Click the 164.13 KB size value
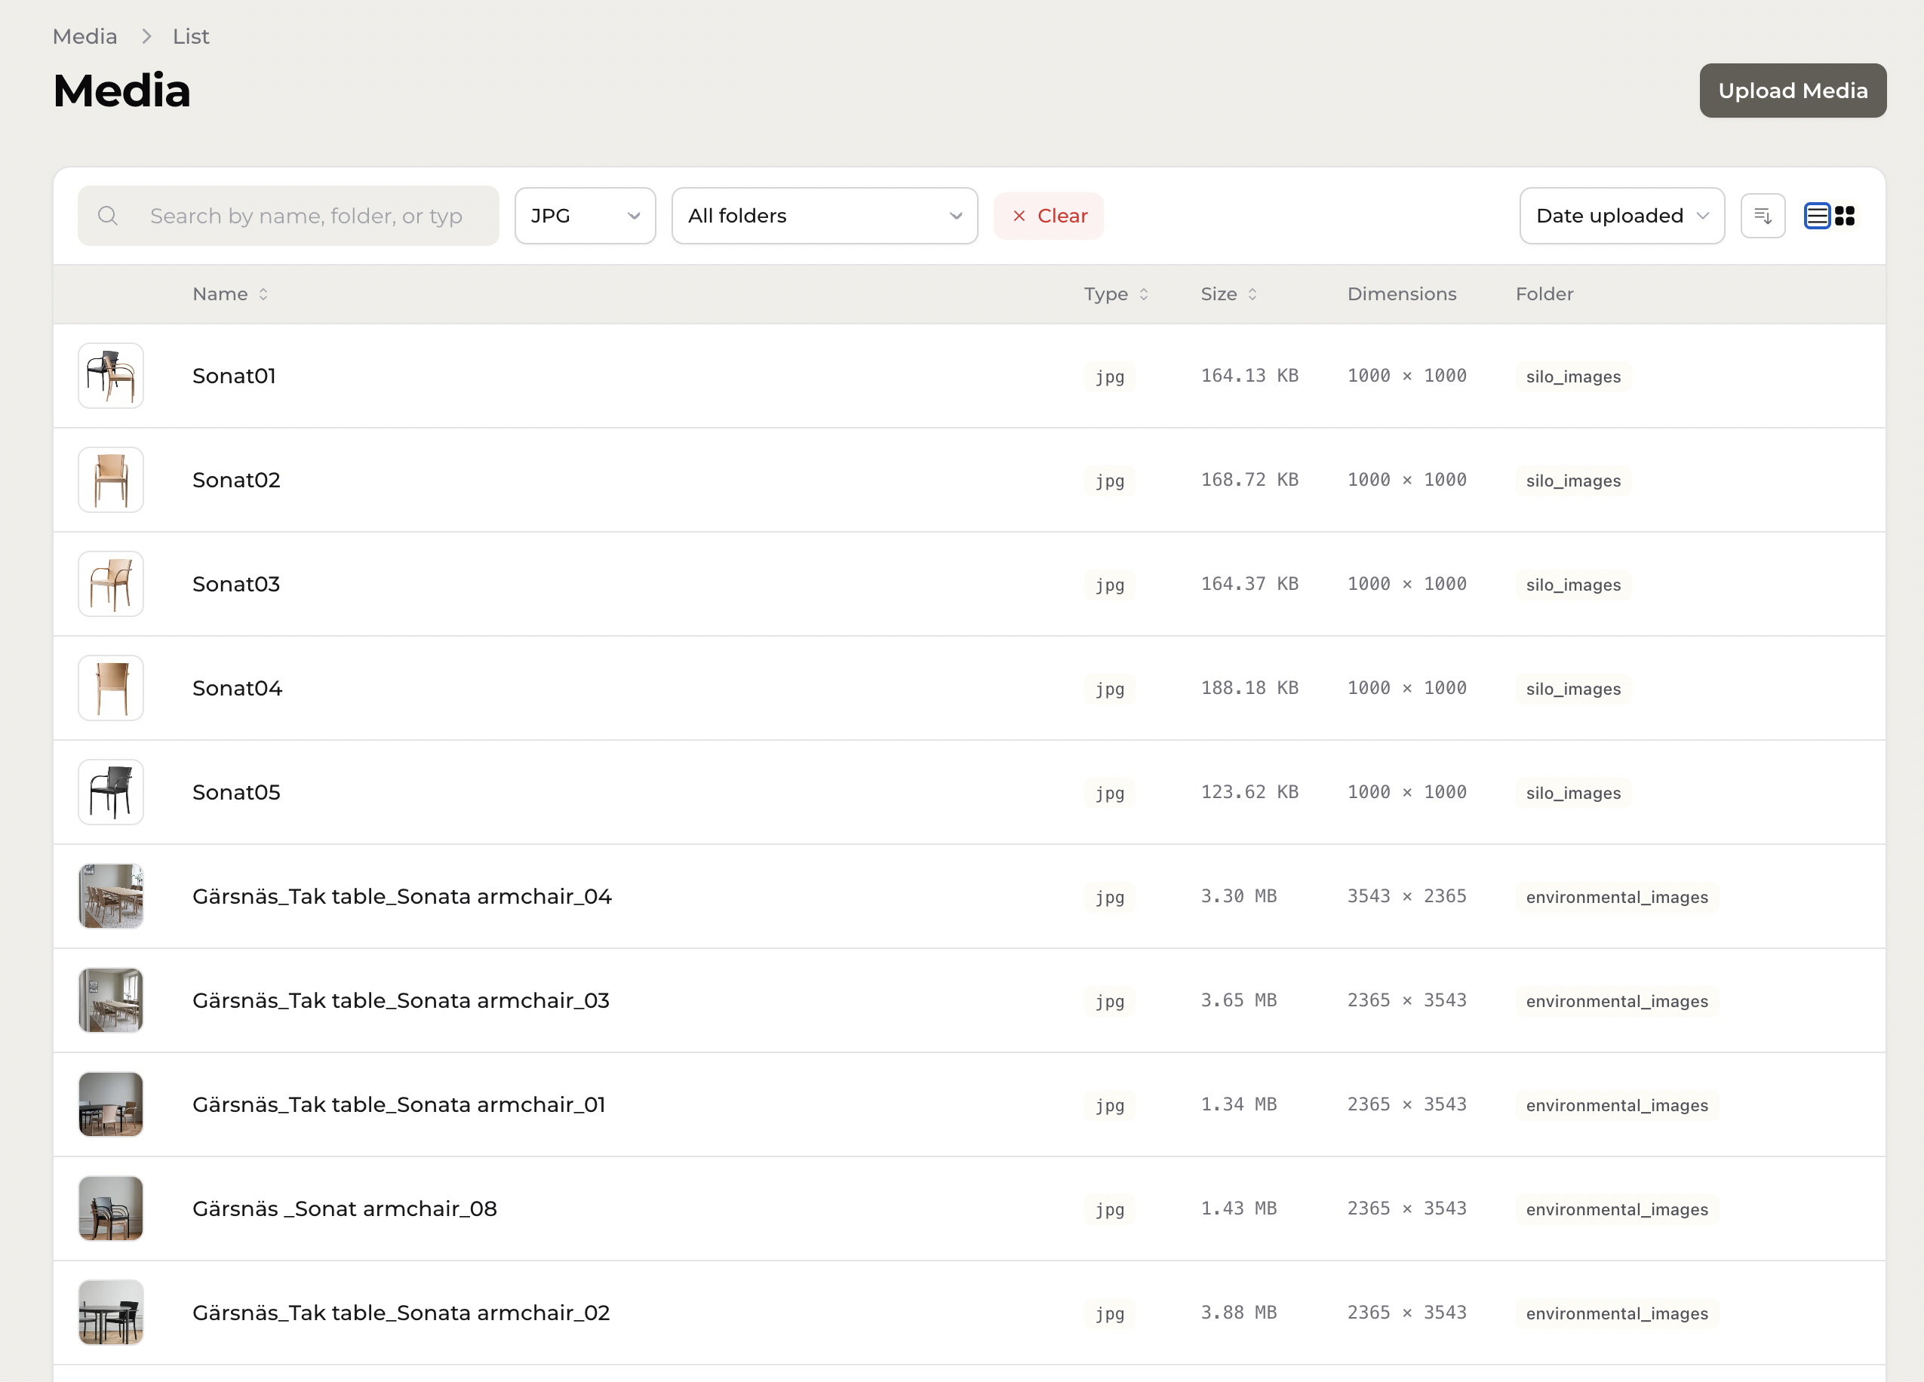 (1249, 376)
